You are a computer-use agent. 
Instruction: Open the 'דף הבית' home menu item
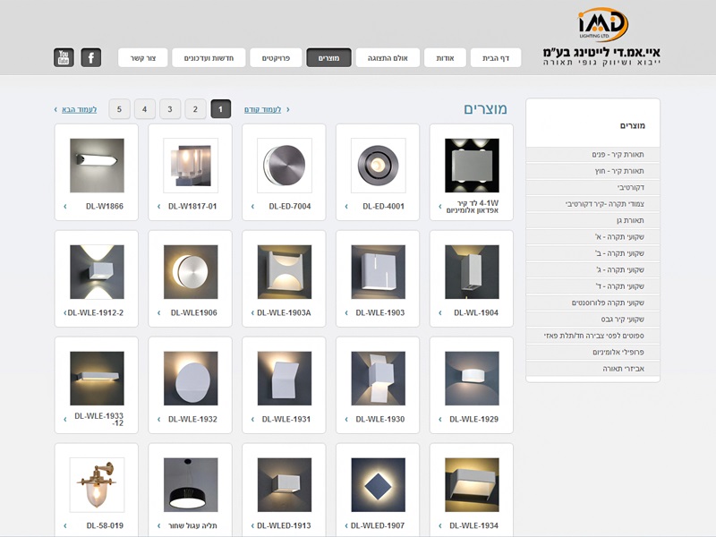(x=495, y=58)
